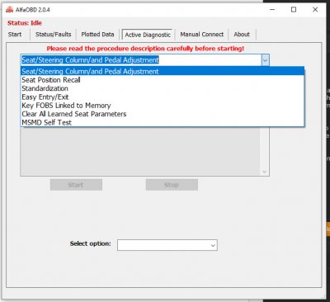This screenshot has height=302, width=330.
Task: Click the description box scroll down arrow
Action: pyautogui.click(x=265, y=172)
